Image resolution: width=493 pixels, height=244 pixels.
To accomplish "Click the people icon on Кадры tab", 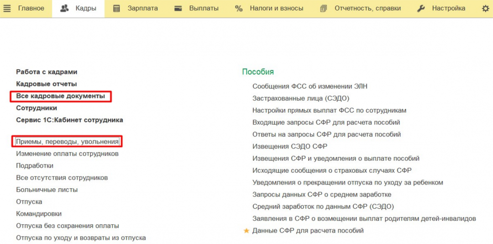I will point(64,9).
